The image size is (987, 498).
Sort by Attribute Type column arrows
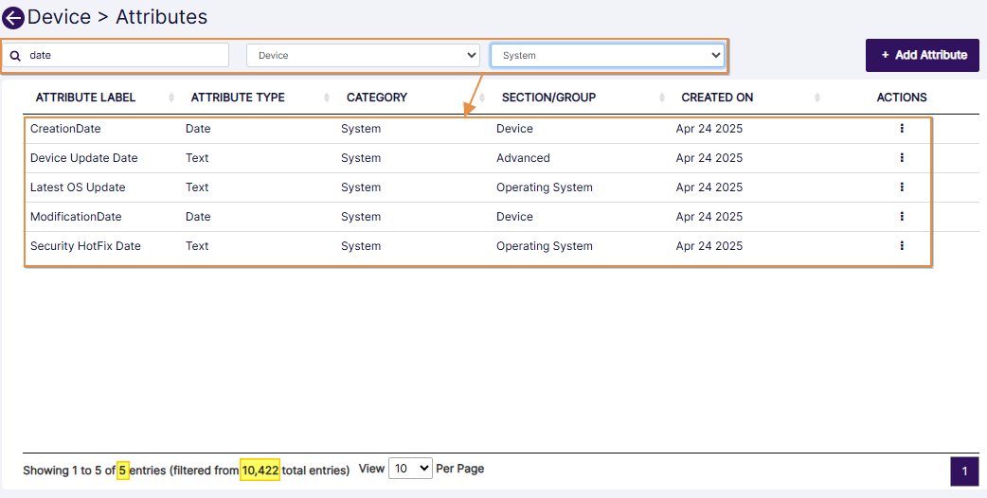tap(327, 98)
